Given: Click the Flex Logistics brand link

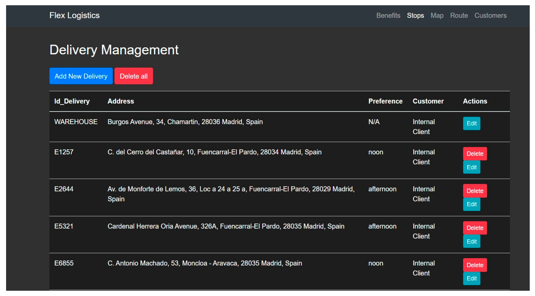Looking at the screenshot, I should (x=74, y=16).
